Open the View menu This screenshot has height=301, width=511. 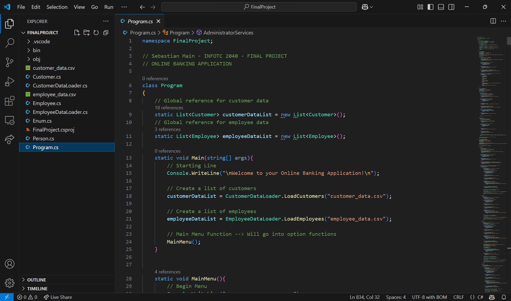(79, 7)
